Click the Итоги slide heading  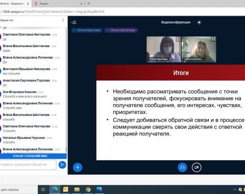[181, 73]
